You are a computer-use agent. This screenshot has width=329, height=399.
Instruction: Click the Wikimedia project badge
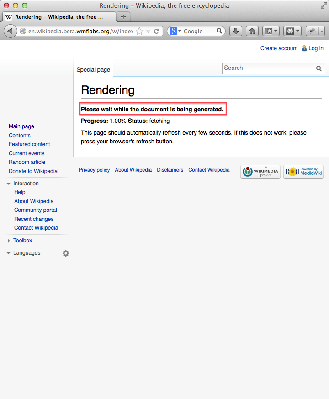[x=260, y=172]
